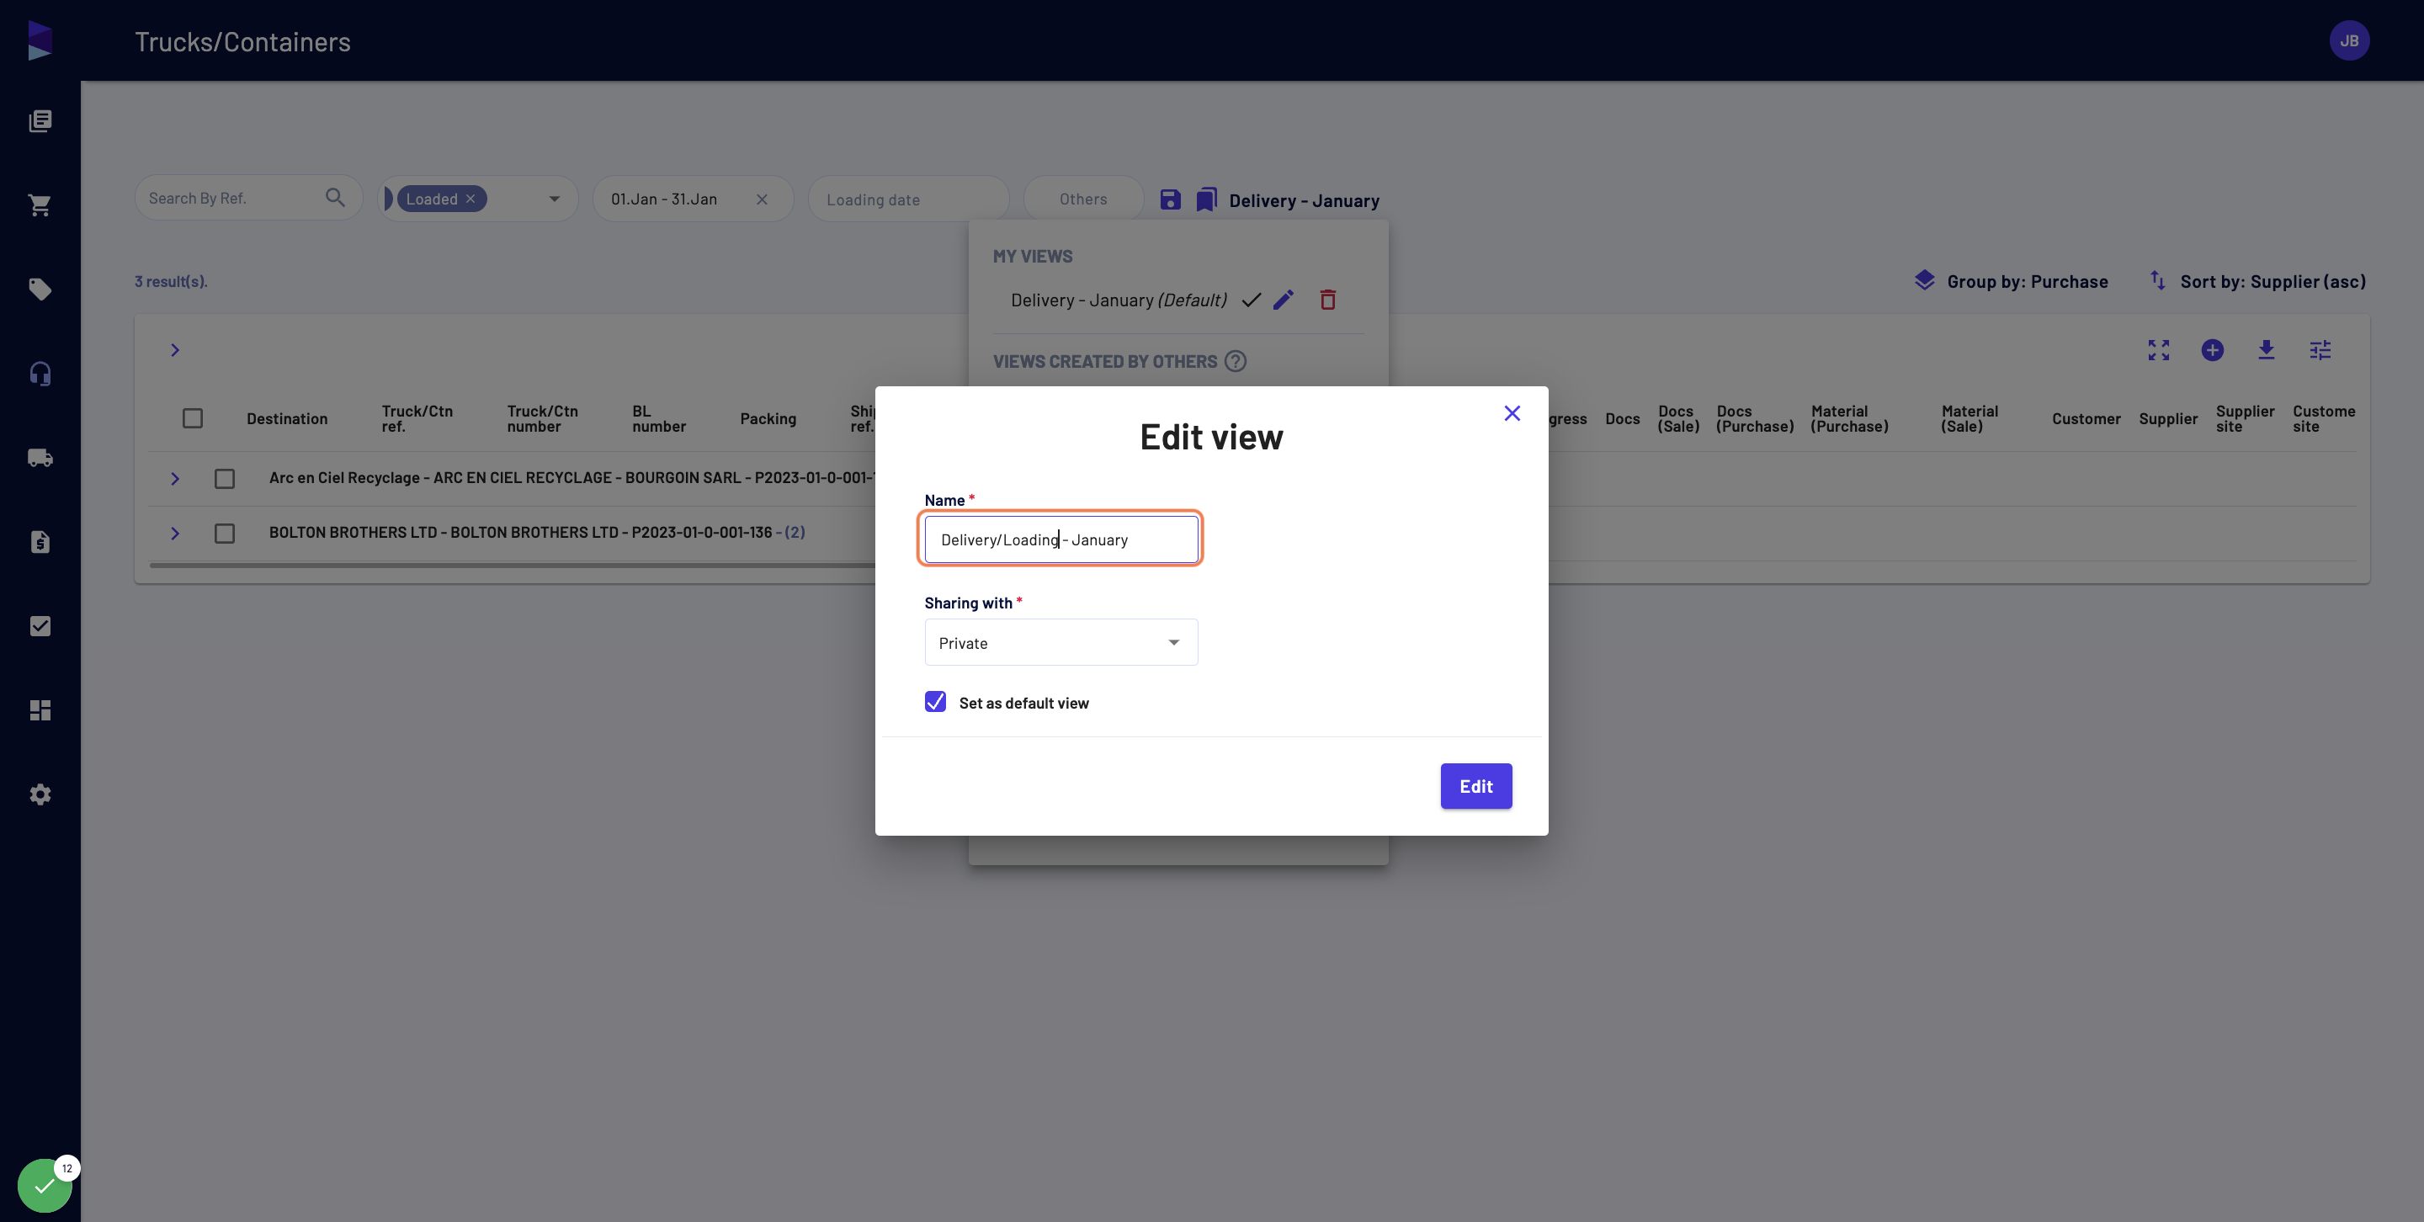Uncheck Set as default view
Screen dimensions: 2424x1222
(935, 702)
